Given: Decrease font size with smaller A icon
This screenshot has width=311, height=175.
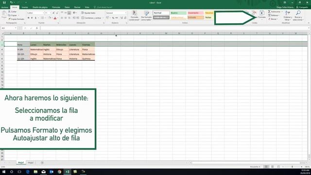Looking at the screenshot, I should click(x=57, y=13).
